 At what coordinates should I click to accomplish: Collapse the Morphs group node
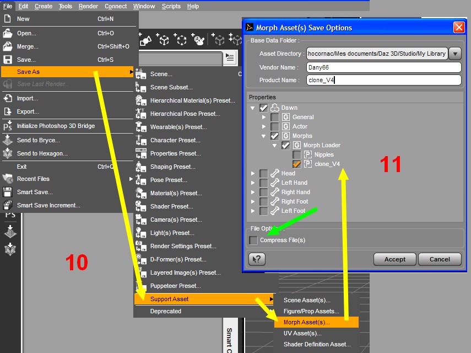tap(264, 136)
